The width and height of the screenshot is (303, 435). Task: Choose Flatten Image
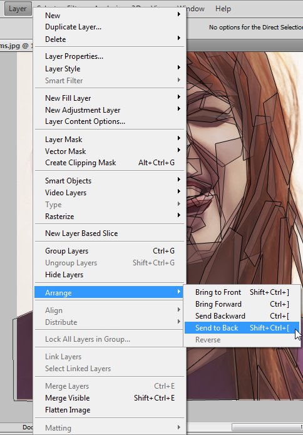110,410
